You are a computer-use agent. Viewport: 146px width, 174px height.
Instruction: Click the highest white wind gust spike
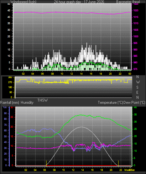(87, 43)
